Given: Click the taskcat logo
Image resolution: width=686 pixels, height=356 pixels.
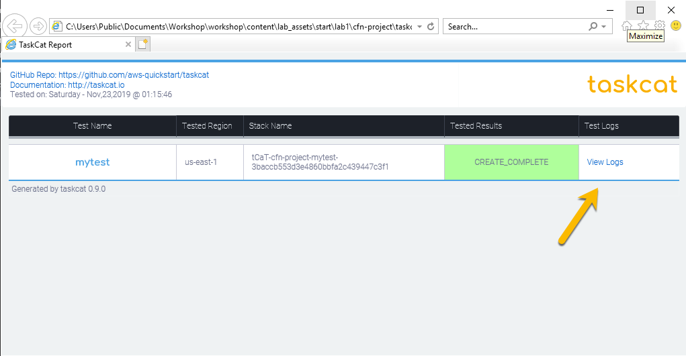Looking at the screenshot, I should [x=632, y=84].
